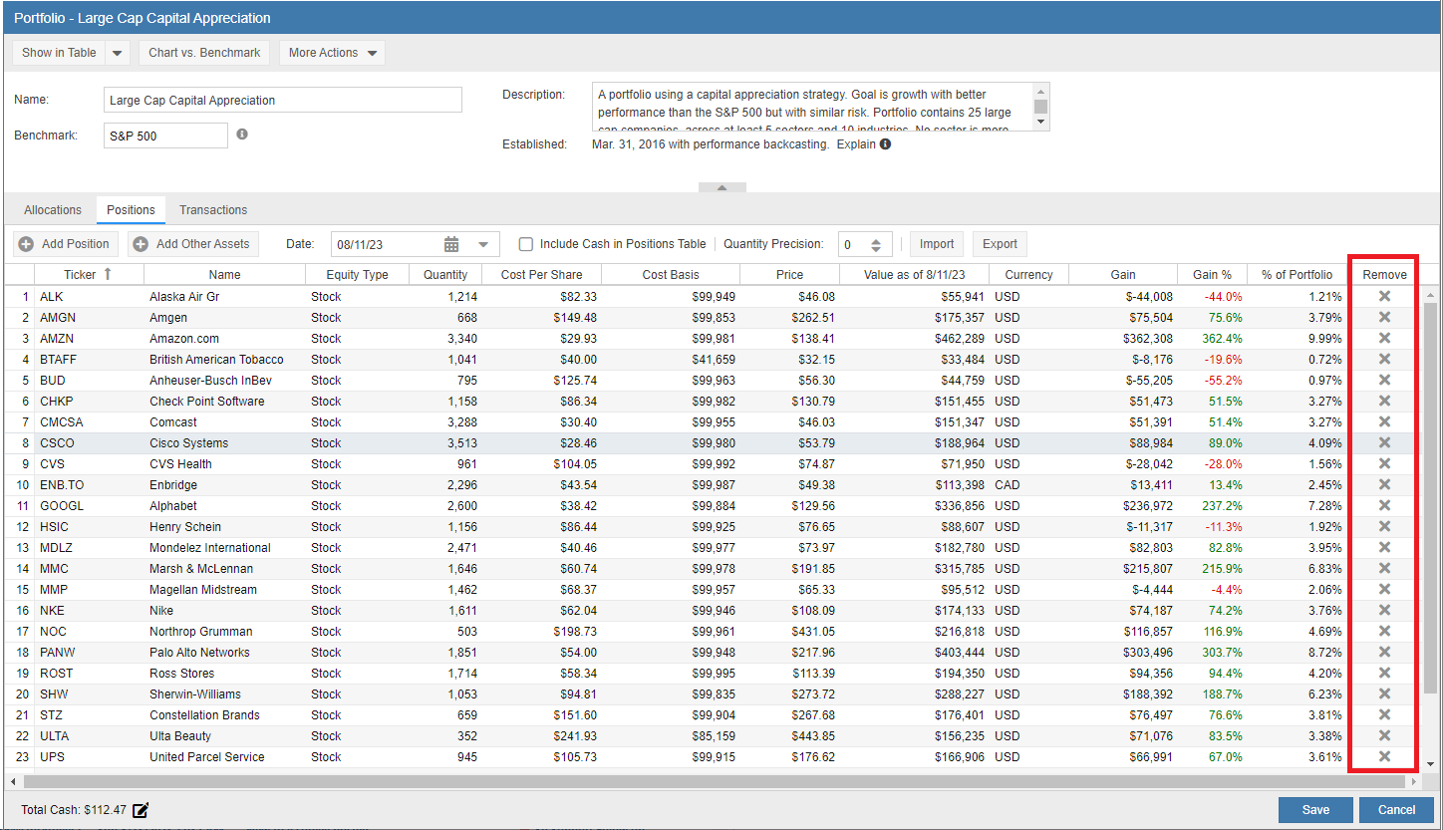Screen dimensions: 1443x830
Task: Expand the More Actions menu
Action: coord(332,53)
